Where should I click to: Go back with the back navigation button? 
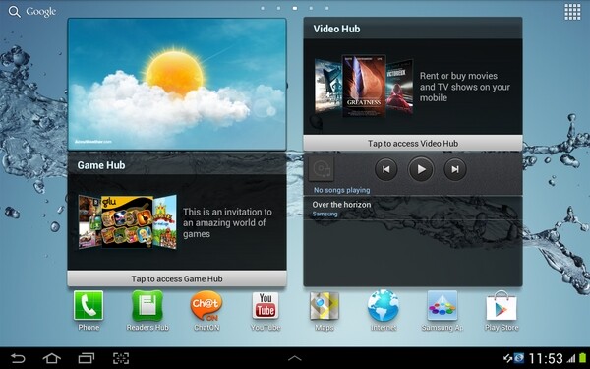point(18,358)
